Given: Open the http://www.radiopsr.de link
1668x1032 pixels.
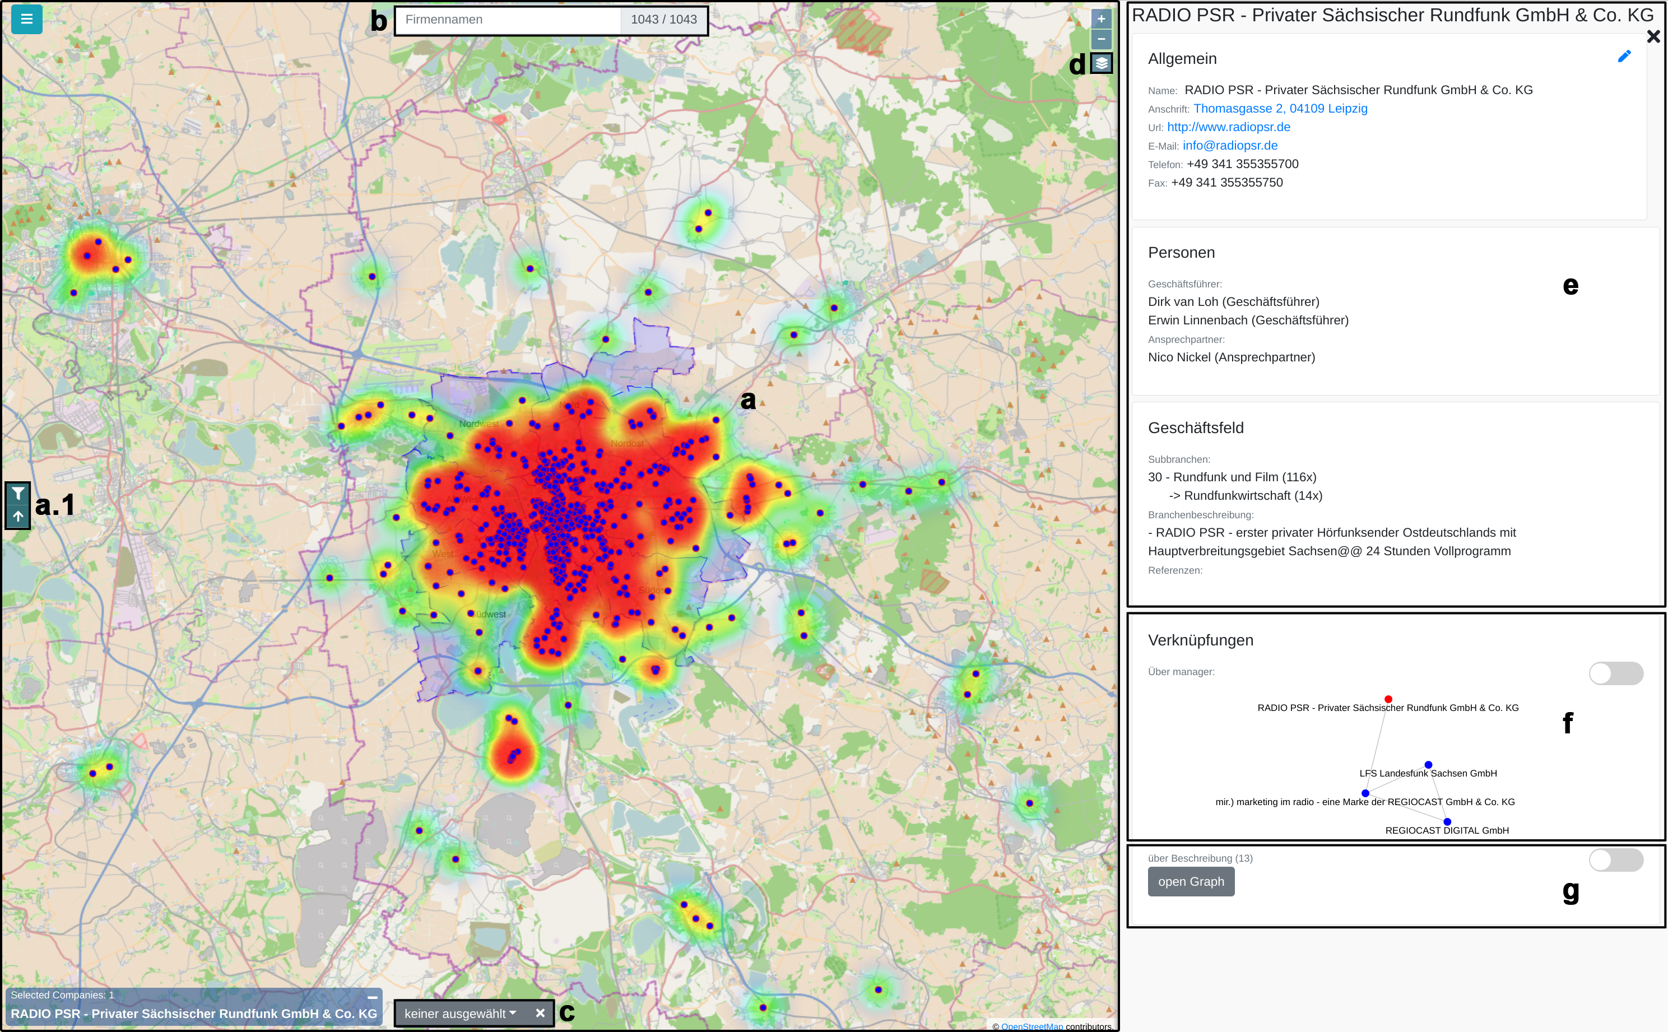Looking at the screenshot, I should click(1228, 127).
